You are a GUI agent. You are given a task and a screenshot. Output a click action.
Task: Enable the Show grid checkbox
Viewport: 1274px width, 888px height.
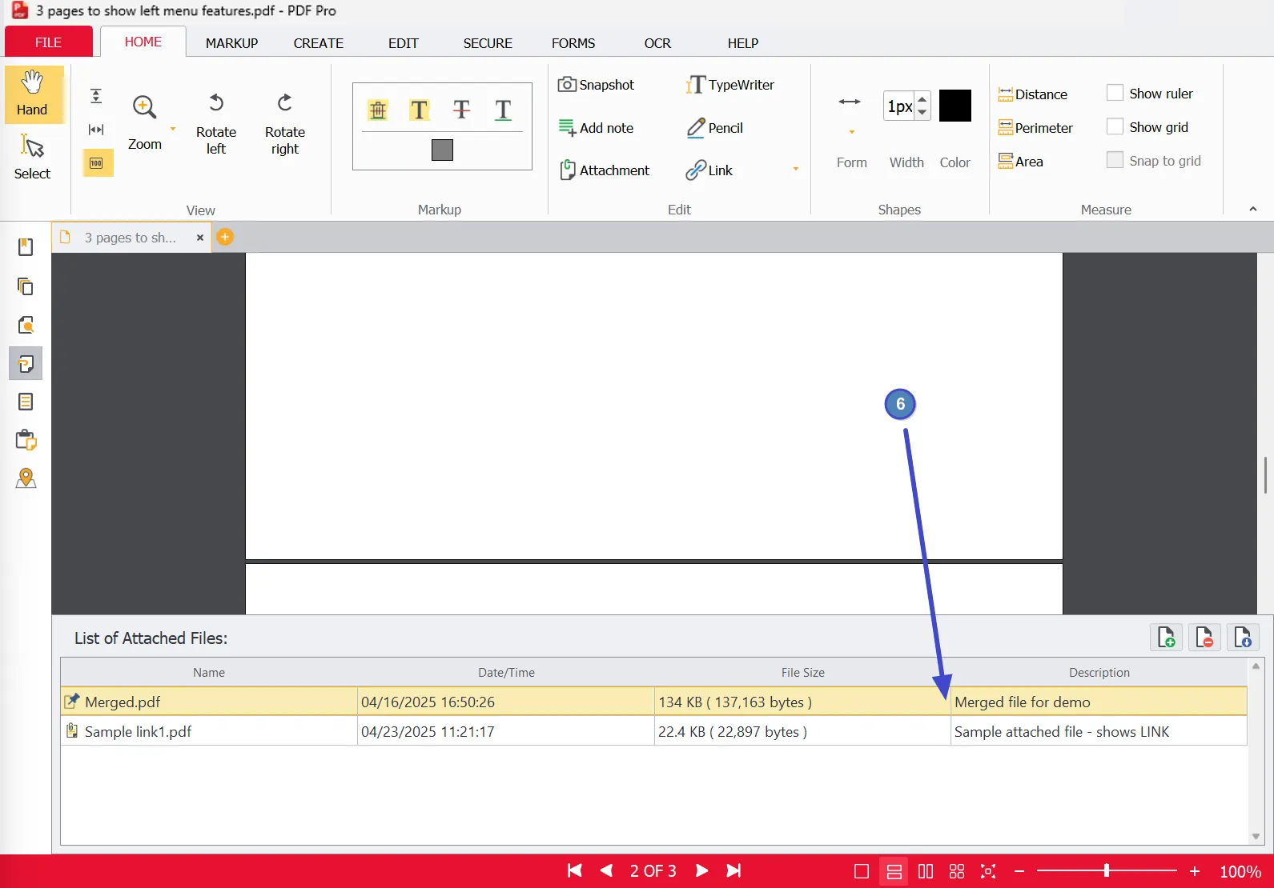1115,126
